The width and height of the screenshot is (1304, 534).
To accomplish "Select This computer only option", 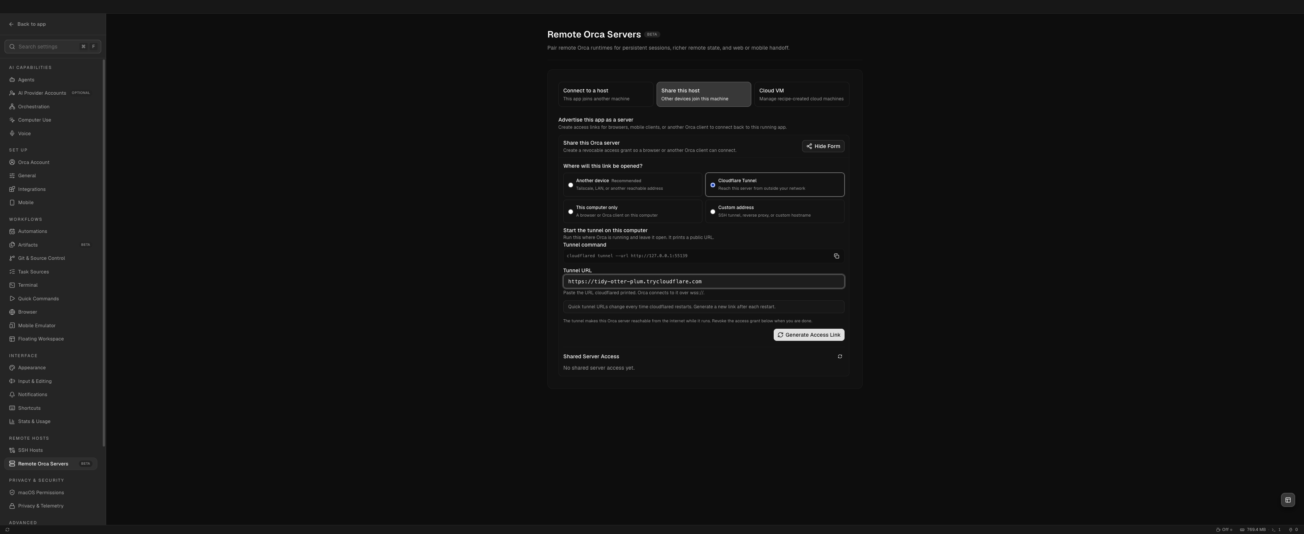I will 632,211.
